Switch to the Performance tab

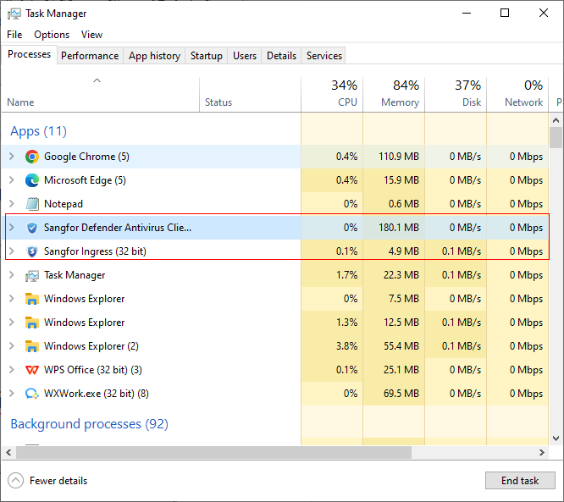90,56
